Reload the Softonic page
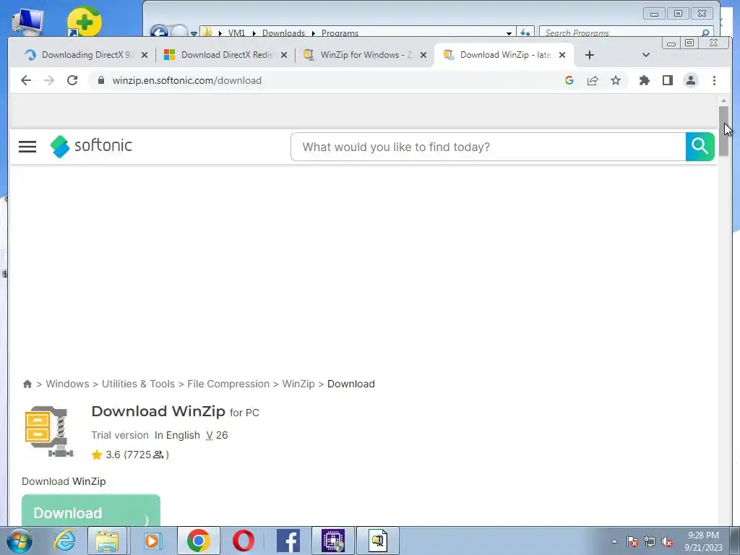 coord(72,80)
